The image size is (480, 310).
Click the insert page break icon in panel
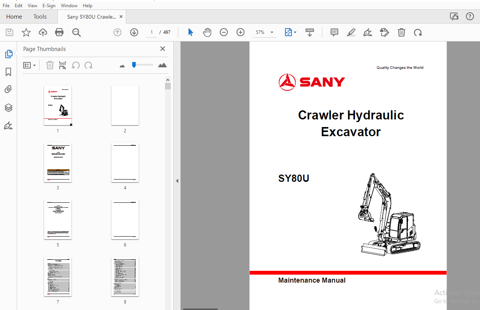[x=63, y=65]
